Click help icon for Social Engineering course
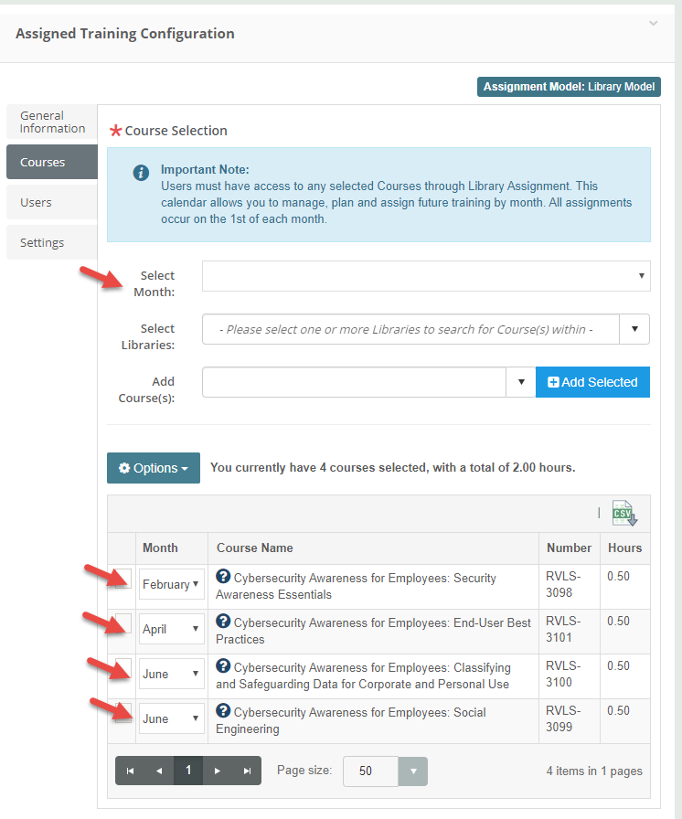This screenshot has height=819, width=682. pos(223,711)
